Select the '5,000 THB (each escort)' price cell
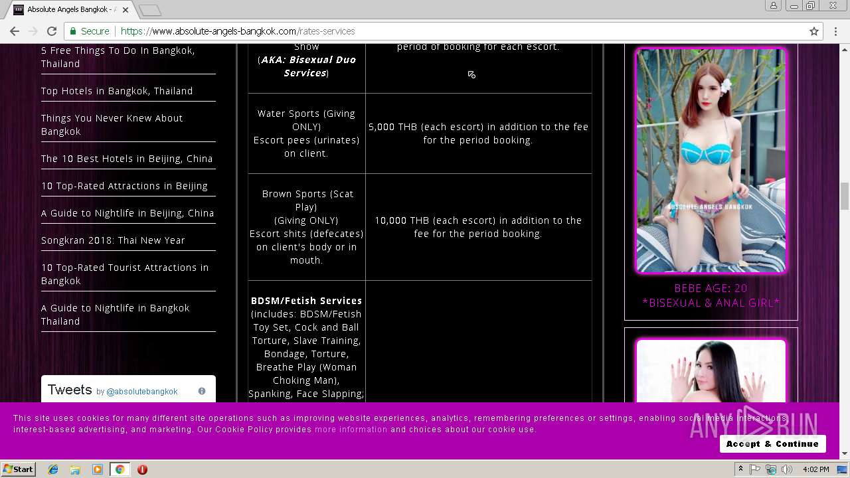Screen dimensions: 850x478 coord(478,133)
